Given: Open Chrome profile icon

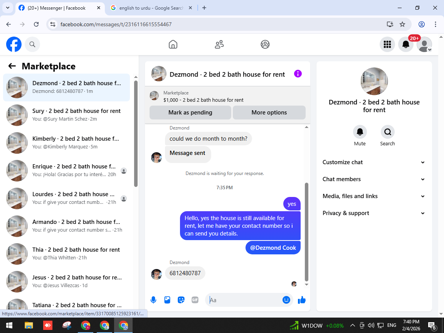Looking at the screenshot, I should (422, 24).
